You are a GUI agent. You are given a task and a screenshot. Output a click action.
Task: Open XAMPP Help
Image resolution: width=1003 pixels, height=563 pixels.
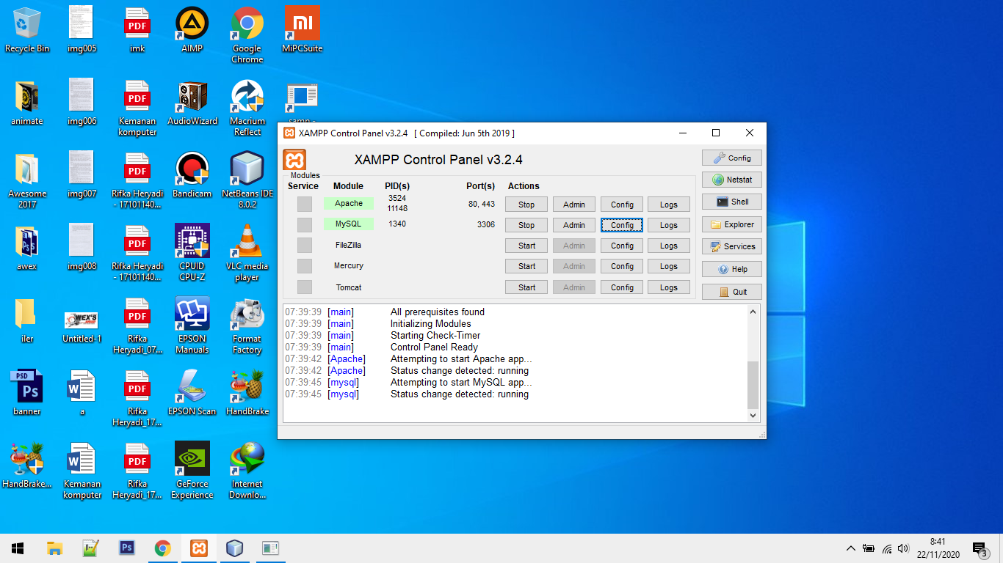click(732, 269)
